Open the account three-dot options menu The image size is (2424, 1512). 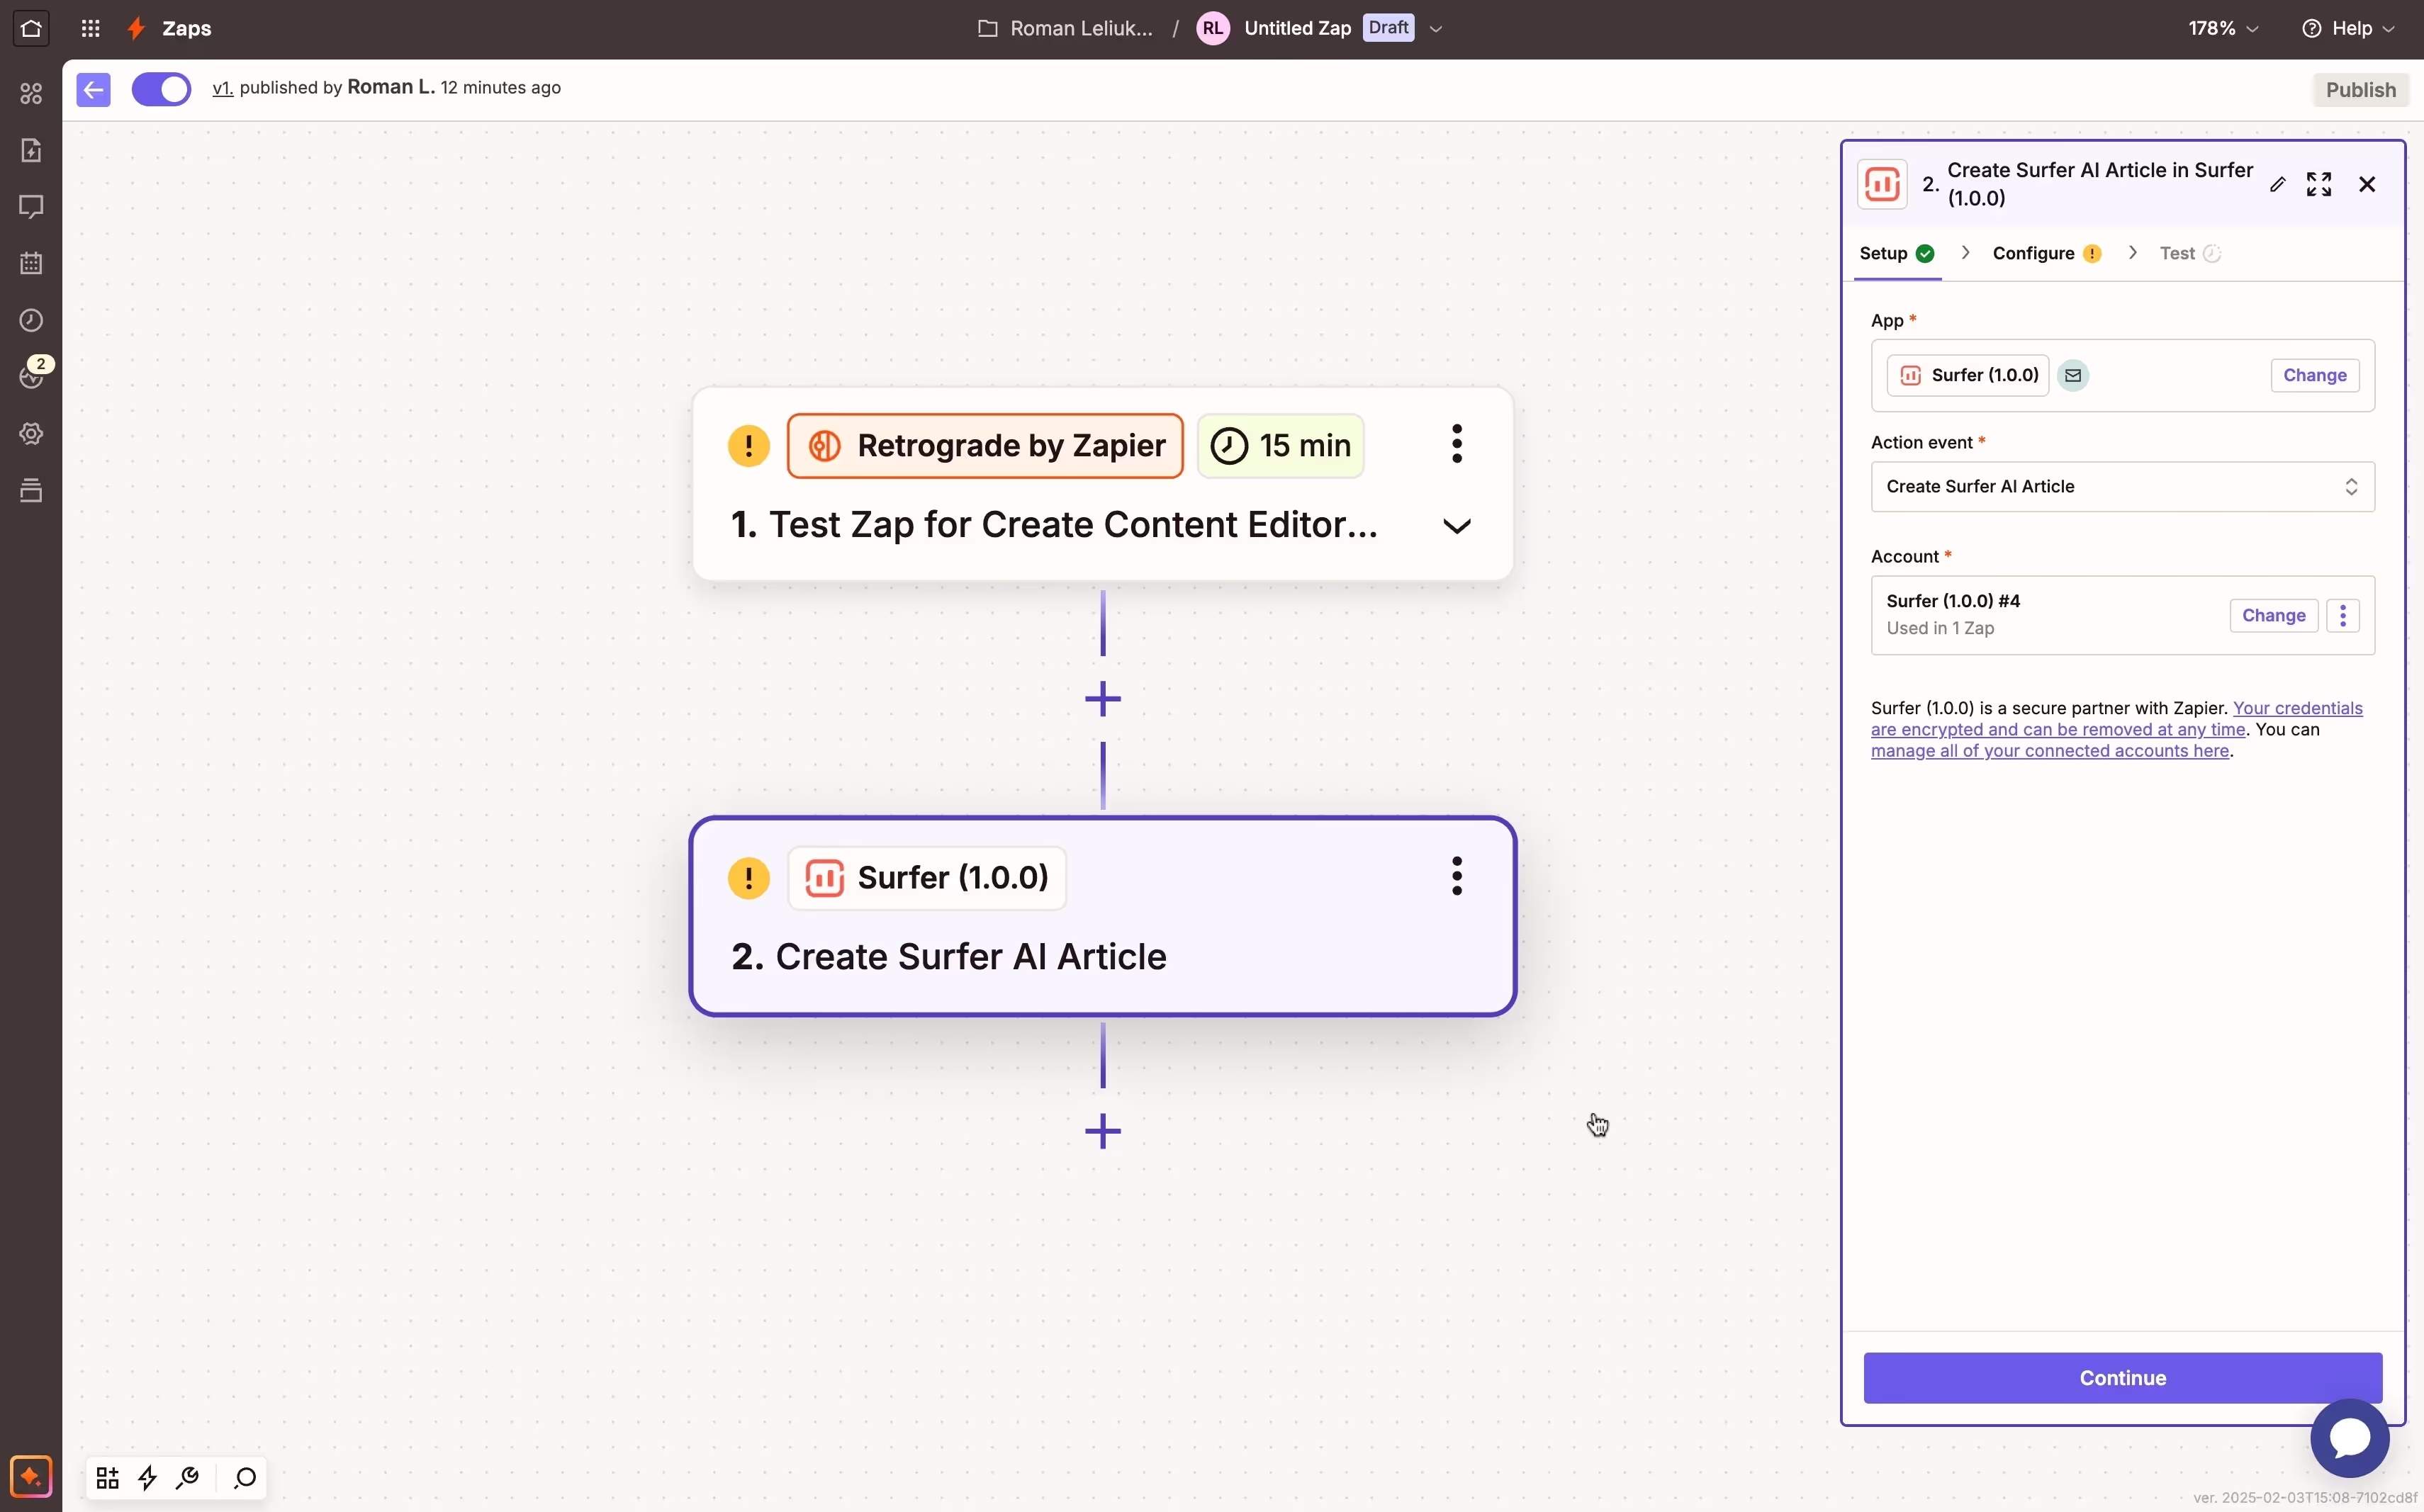coord(2342,615)
